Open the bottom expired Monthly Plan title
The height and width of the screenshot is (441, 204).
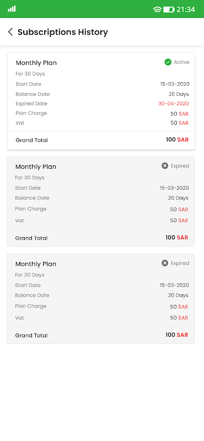(x=36, y=264)
